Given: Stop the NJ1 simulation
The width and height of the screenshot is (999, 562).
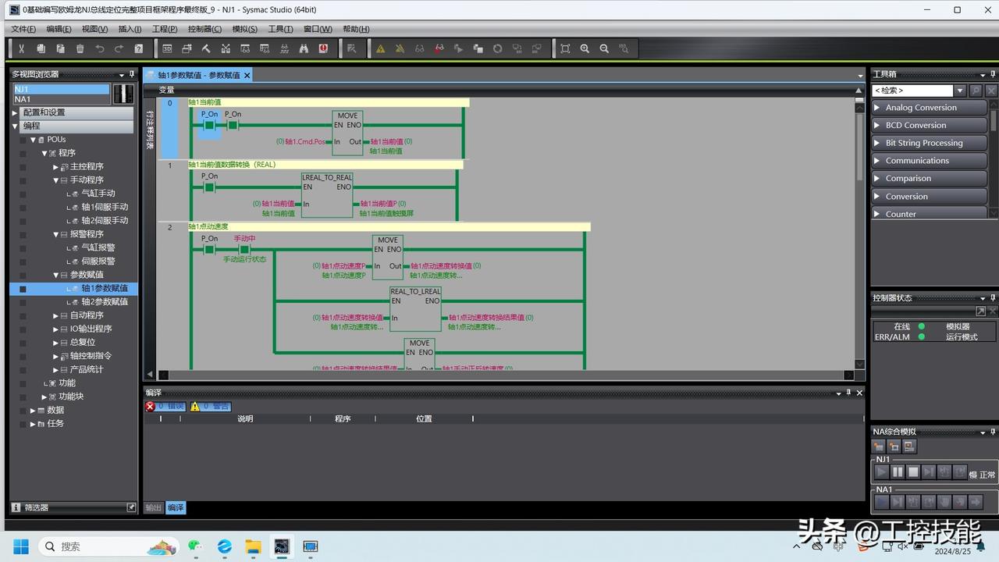Looking at the screenshot, I should click(x=913, y=471).
